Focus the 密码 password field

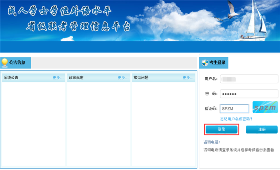coord(249,94)
